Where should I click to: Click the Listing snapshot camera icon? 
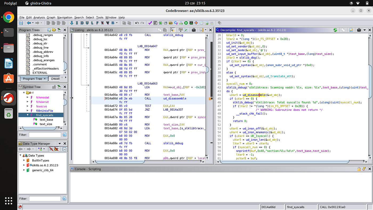pos(194,30)
